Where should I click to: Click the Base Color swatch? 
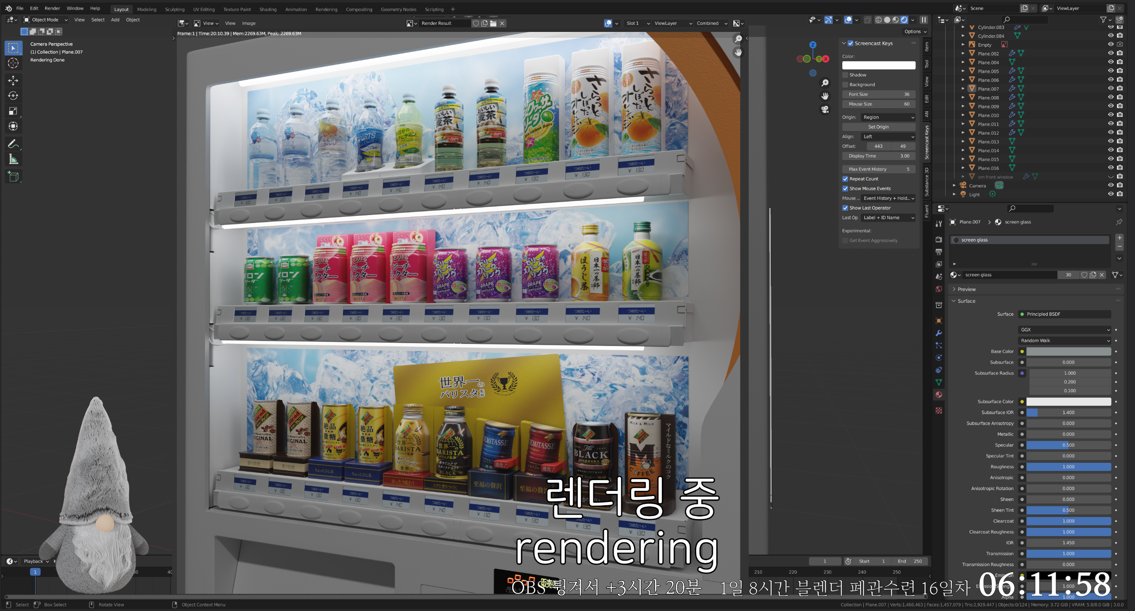1068,351
